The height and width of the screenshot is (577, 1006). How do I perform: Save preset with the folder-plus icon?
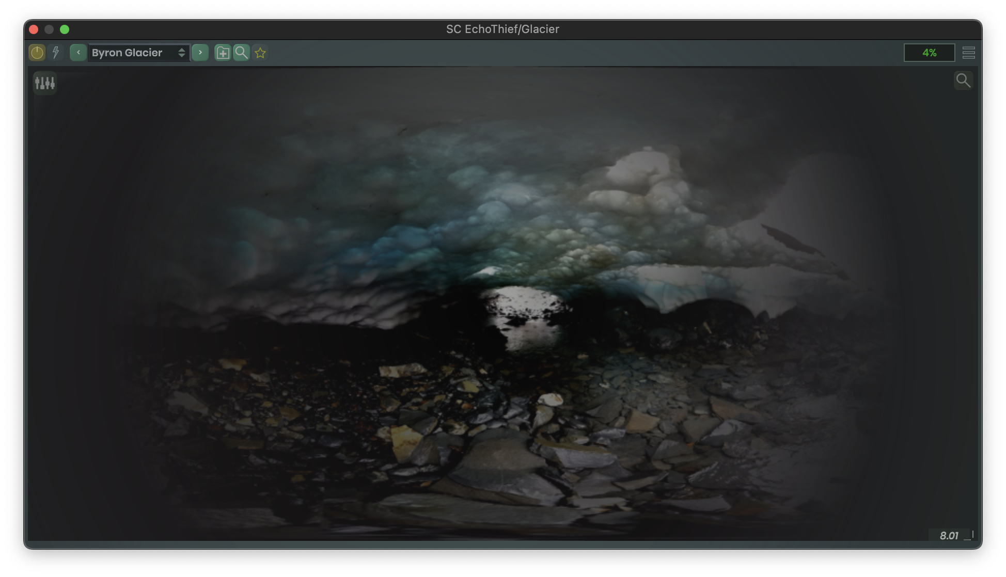pos(223,53)
